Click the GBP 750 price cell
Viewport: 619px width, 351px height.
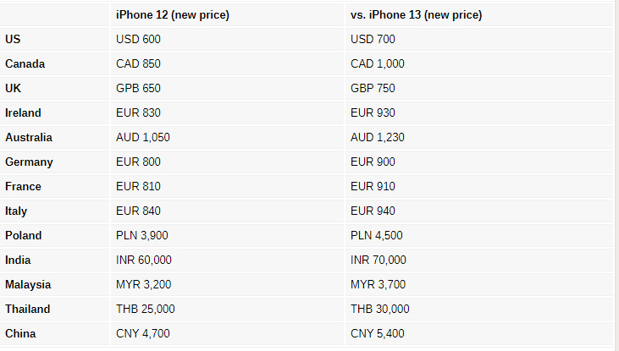(x=373, y=88)
